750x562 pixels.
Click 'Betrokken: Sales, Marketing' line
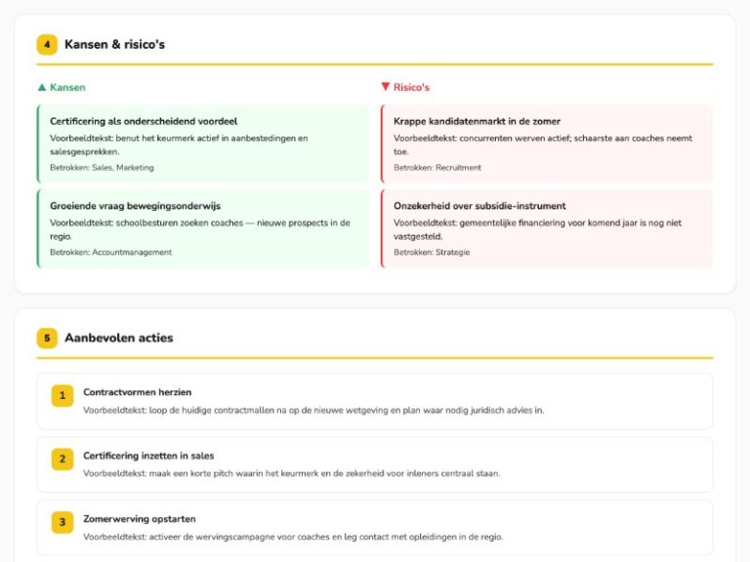click(x=102, y=167)
